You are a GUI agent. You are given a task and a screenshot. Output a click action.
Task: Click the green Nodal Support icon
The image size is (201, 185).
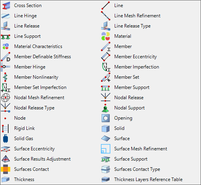point(105,108)
